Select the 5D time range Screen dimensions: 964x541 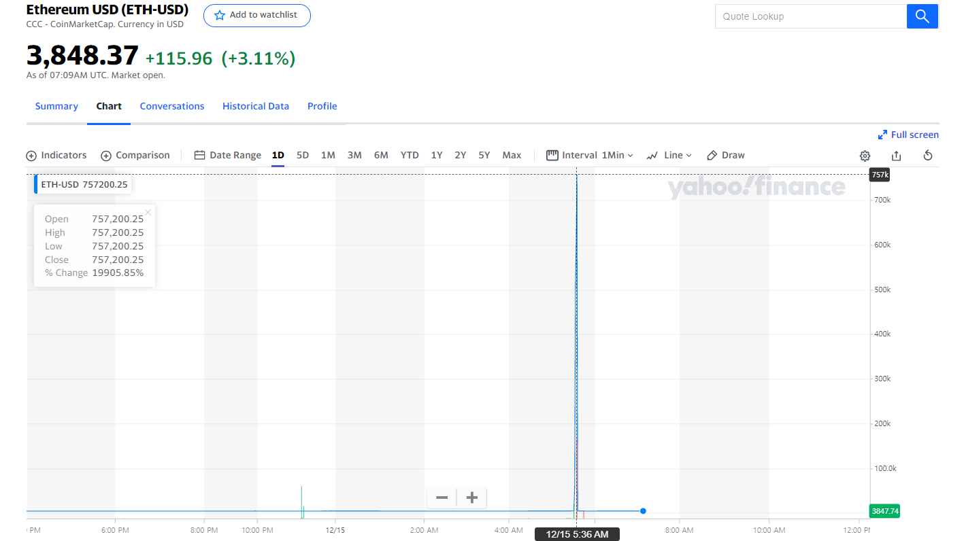[303, 155]
